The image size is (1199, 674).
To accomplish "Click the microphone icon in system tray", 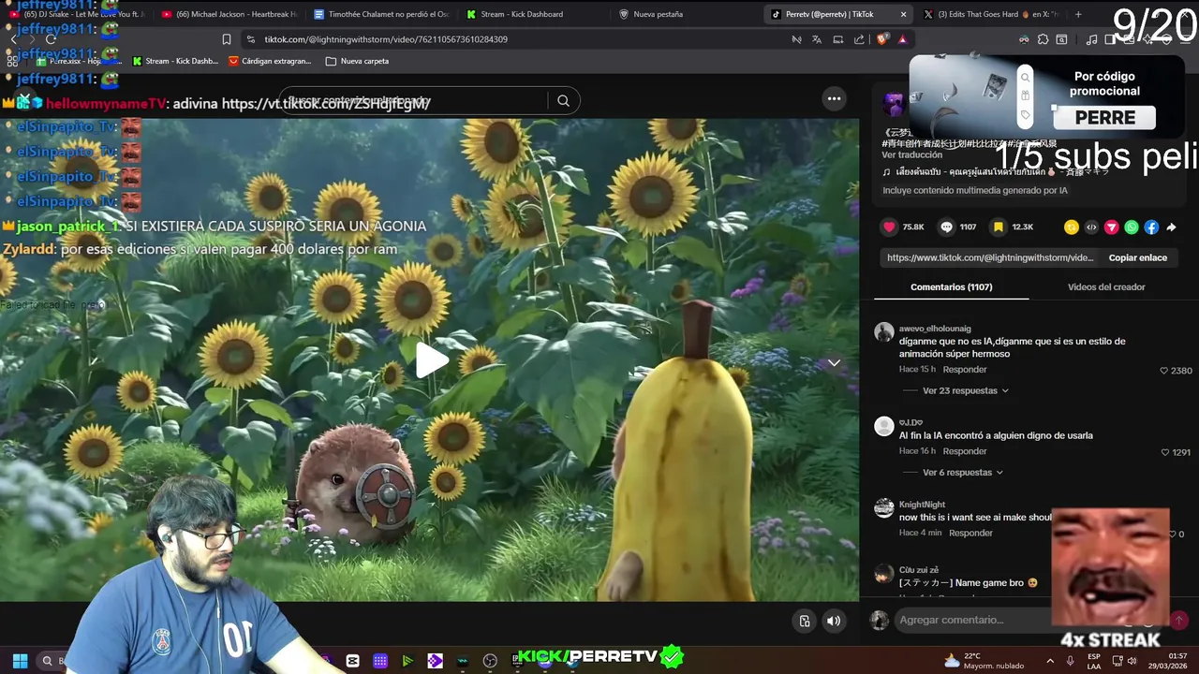I will tap(1071, 661).
